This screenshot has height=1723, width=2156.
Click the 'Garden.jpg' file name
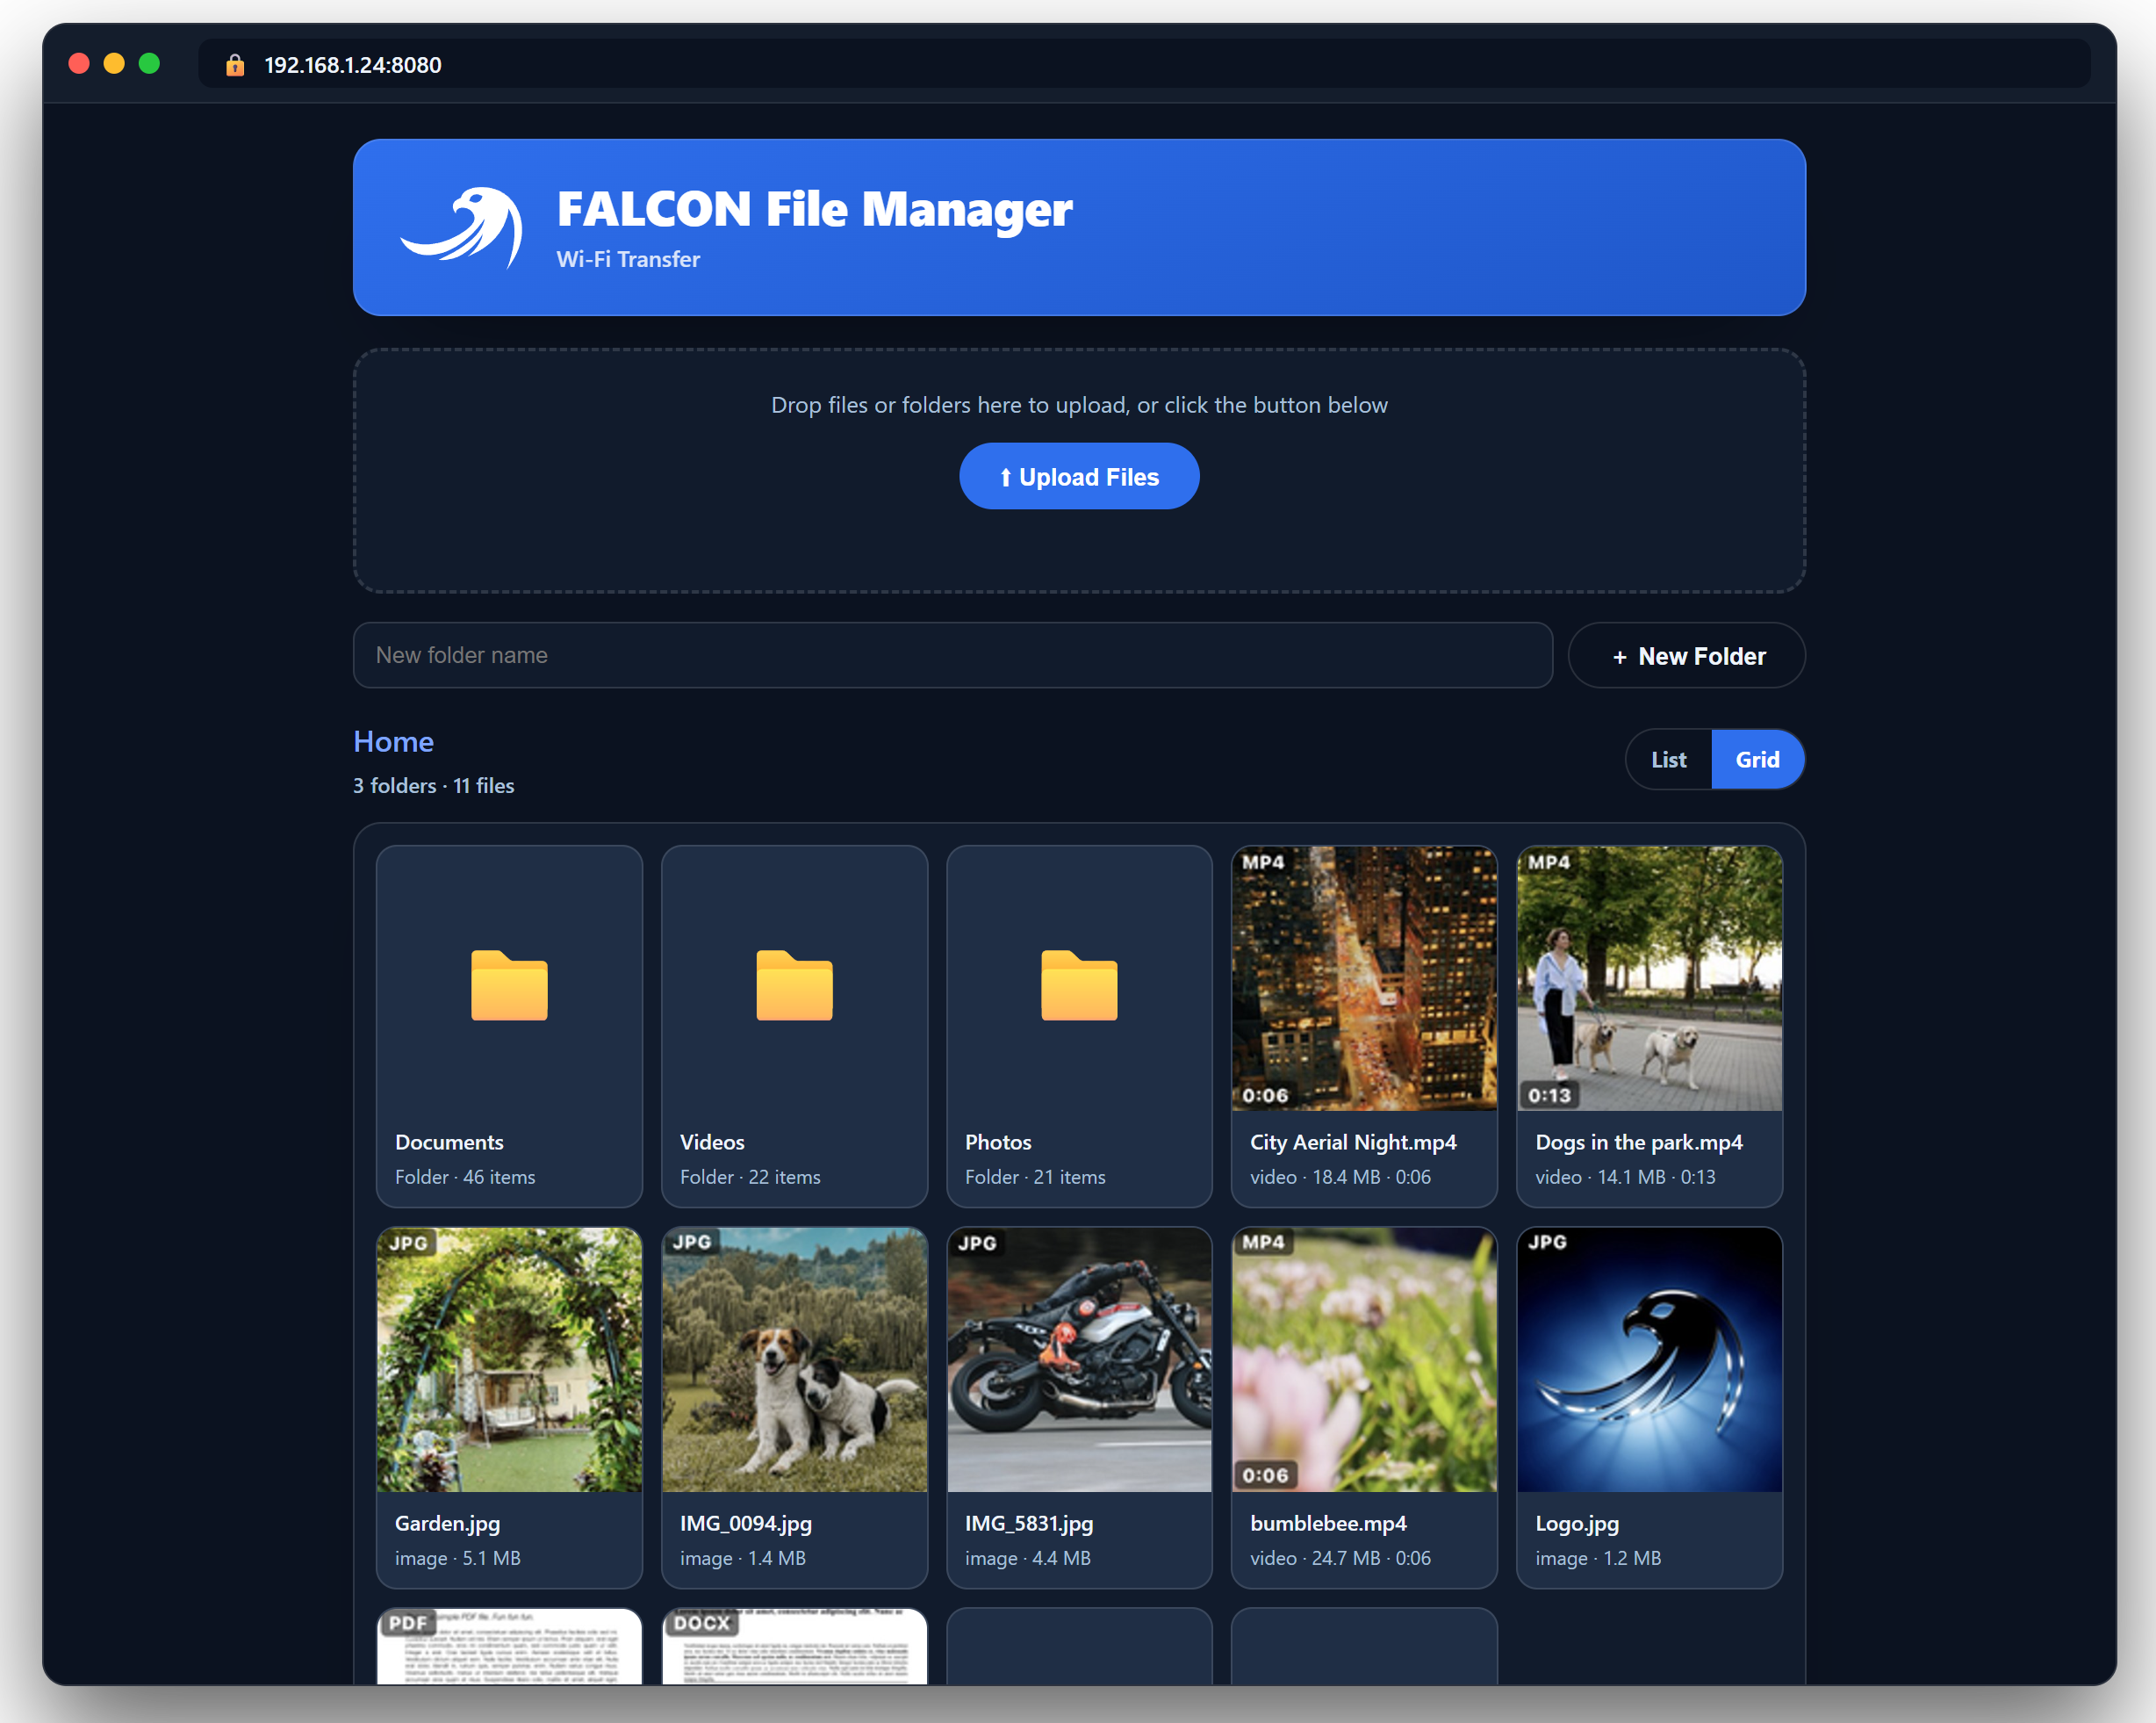(x=447, y=1524)
